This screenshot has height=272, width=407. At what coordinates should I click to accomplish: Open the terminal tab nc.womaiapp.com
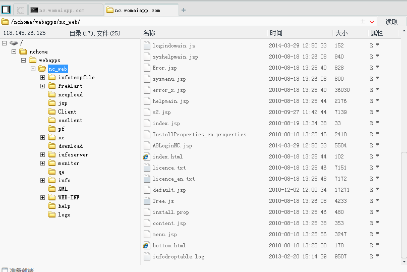66,11
